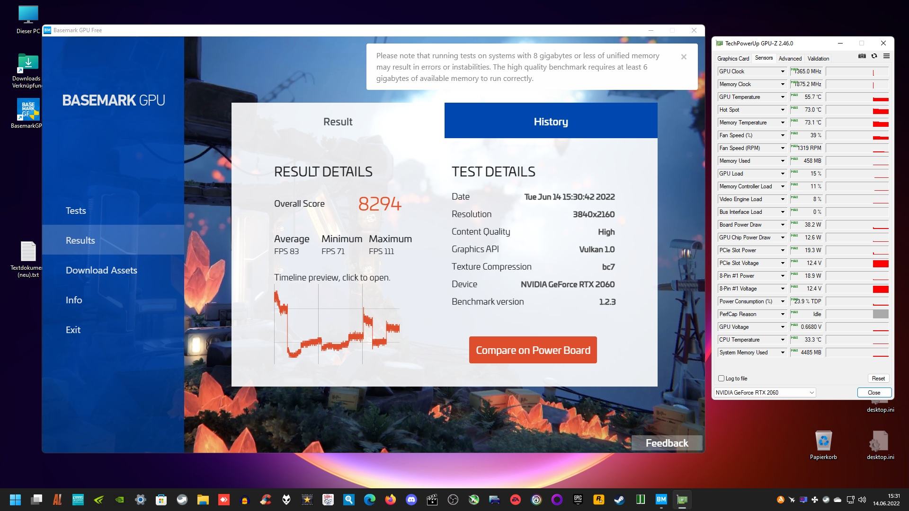Open the EA app in taskbar
Viewport: 909px width, 511px height.
[515, 500]
